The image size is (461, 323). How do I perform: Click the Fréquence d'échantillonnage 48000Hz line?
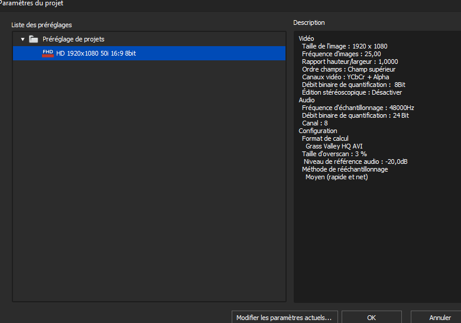pyautogui.click(x=358, y=108)
